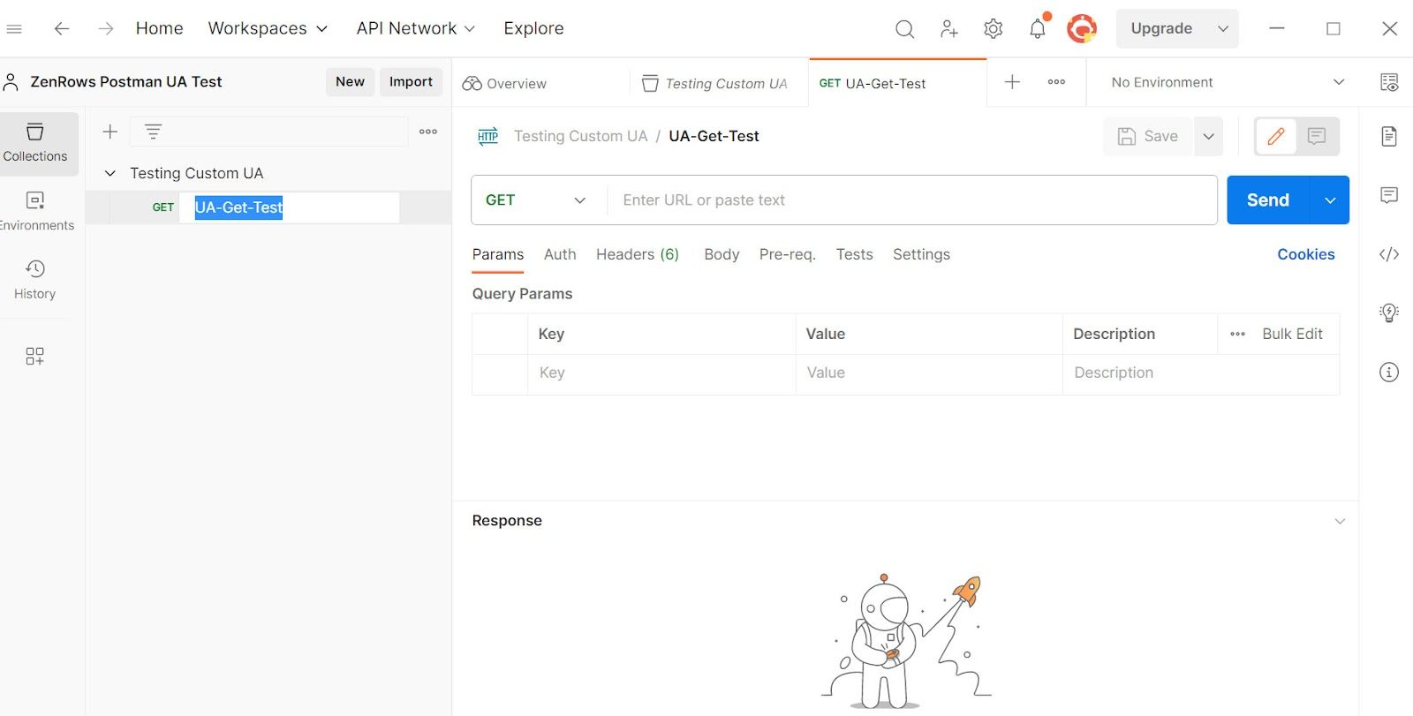Open the request info icon
The image size is (1413, 716).
point(1389,373)
